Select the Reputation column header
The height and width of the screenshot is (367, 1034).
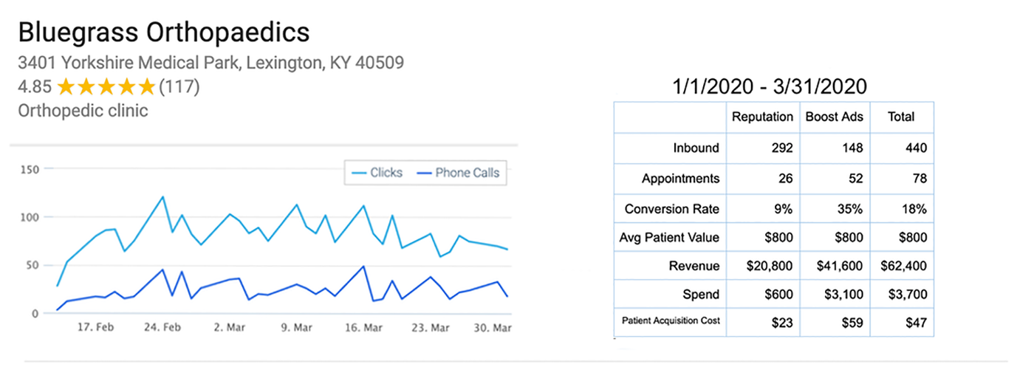[x=763, y=117]
